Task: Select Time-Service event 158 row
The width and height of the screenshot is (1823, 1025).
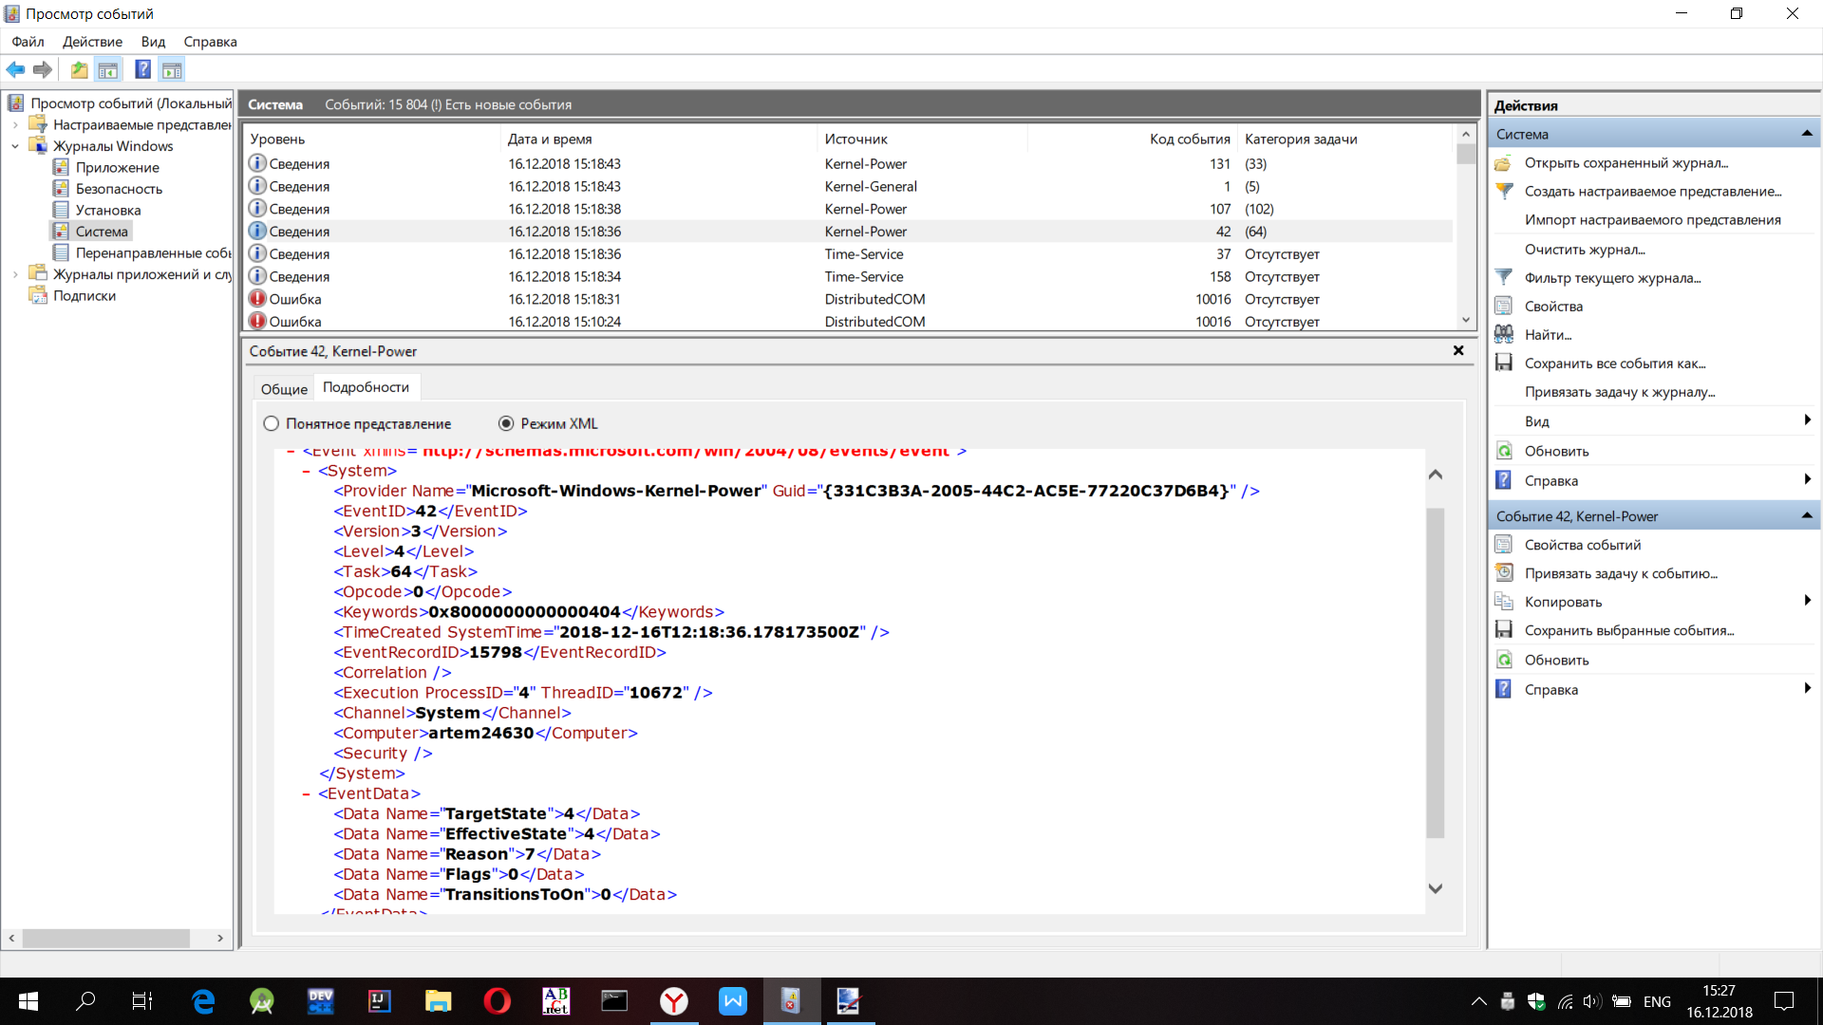Action: pos(849,277)
